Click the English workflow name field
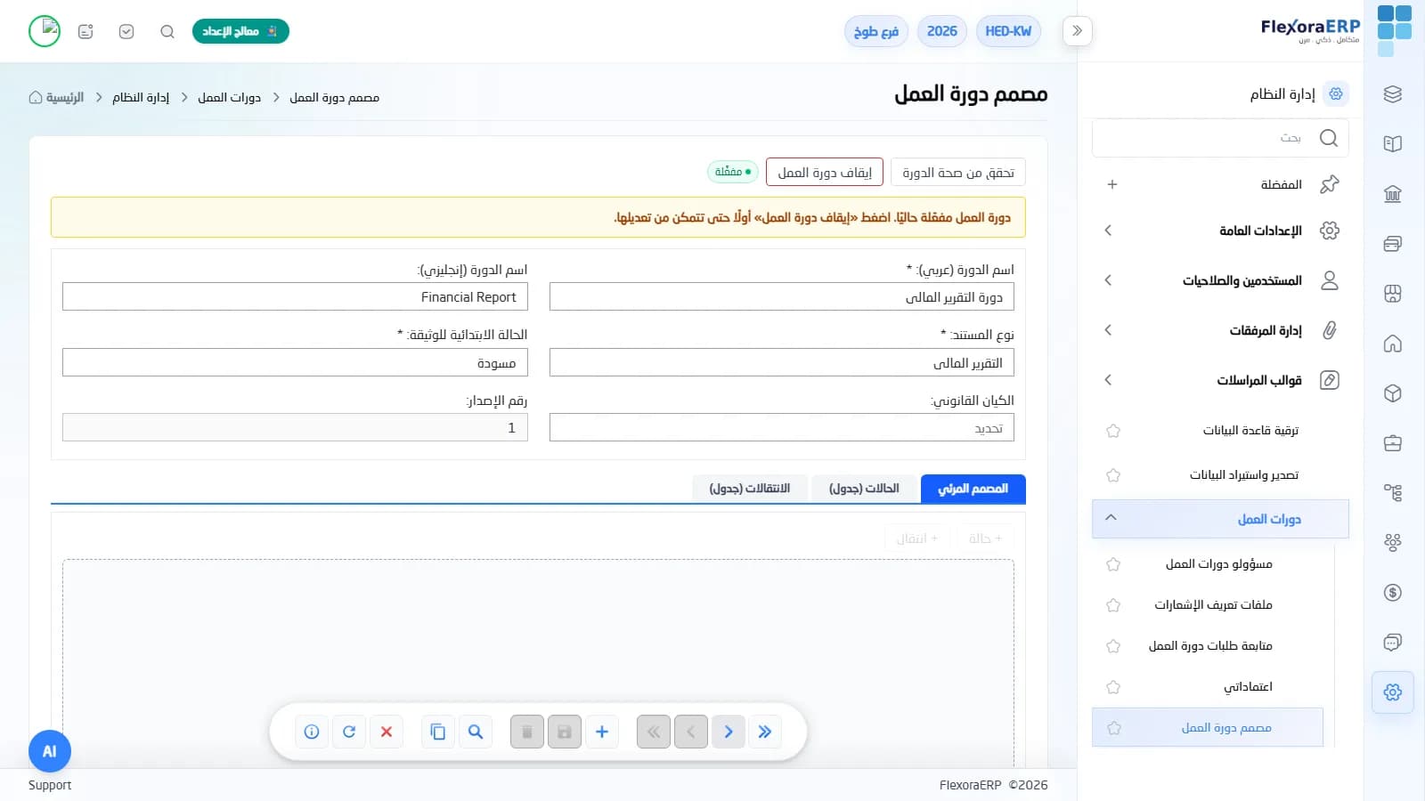 point(295,297)
